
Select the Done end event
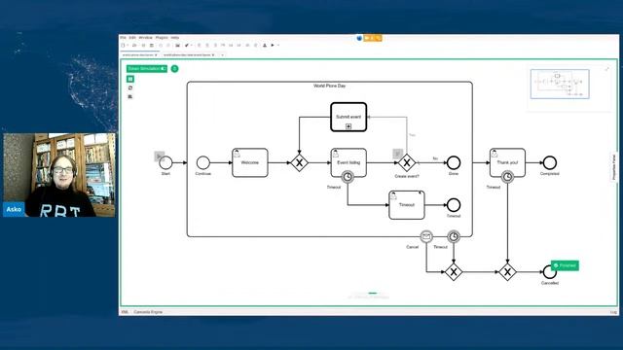tap(454, 162)
